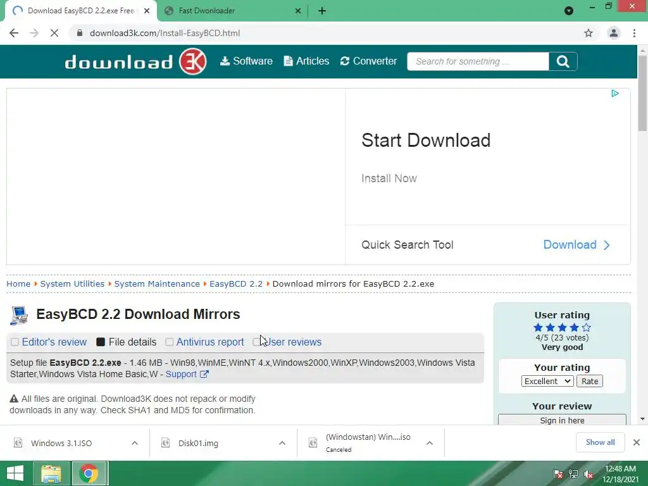This screenshot has width=648, height=486.
Task: Click the search magnifier button
Action: coord(563,61)
